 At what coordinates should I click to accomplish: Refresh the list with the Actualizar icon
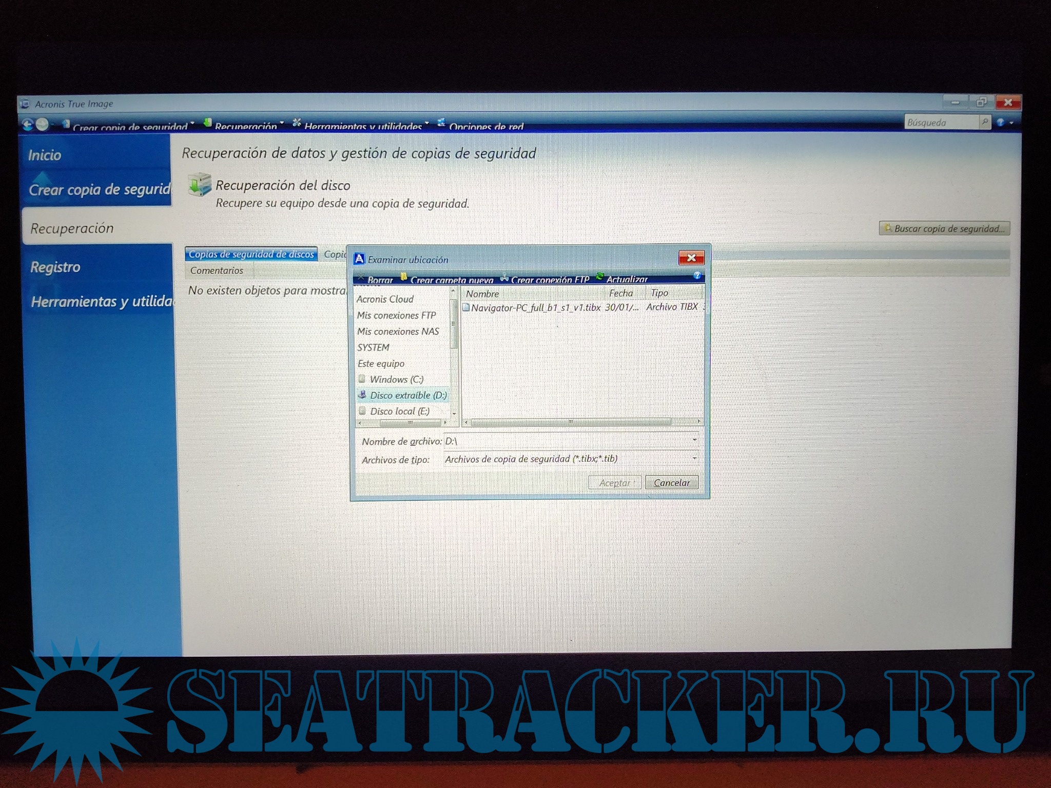[599, 277]
